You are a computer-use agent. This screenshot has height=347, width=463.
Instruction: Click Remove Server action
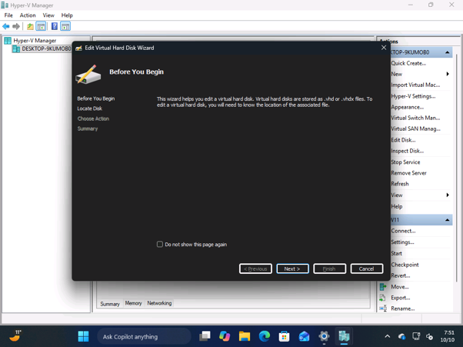[408, 173]
